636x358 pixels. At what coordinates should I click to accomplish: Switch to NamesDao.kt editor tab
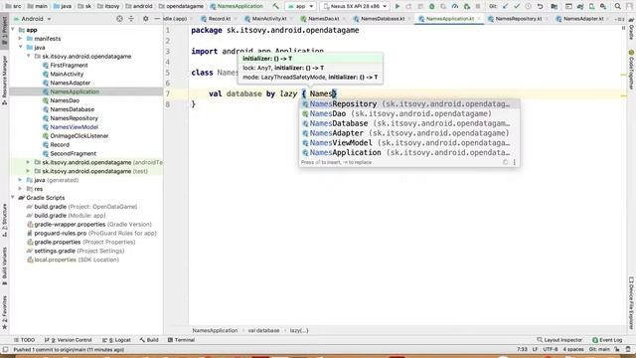click(x=323, y=19)
